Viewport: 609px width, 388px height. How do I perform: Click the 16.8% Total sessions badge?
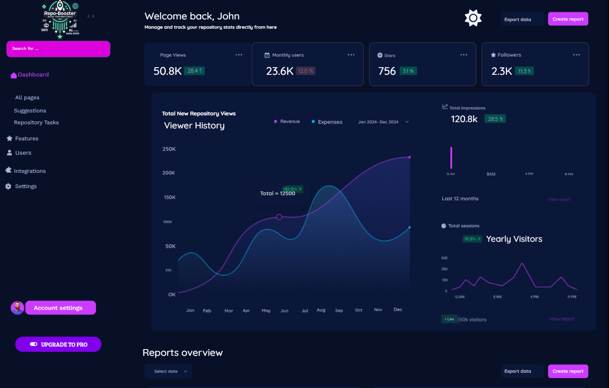pos(472,239)
